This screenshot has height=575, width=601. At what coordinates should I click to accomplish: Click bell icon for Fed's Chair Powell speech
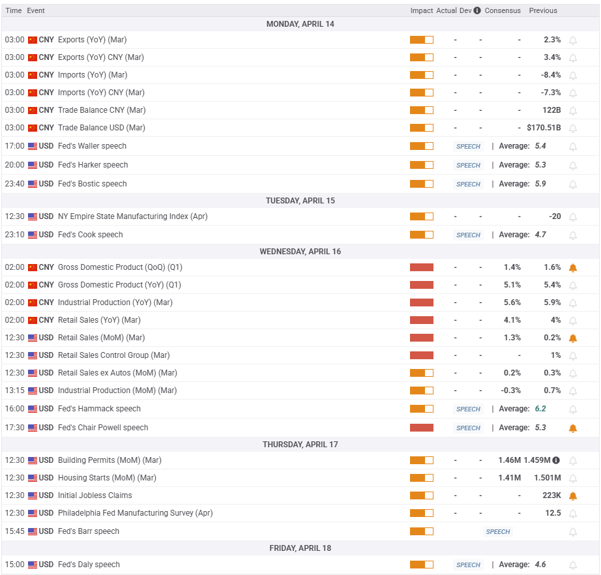coord(573,428)
